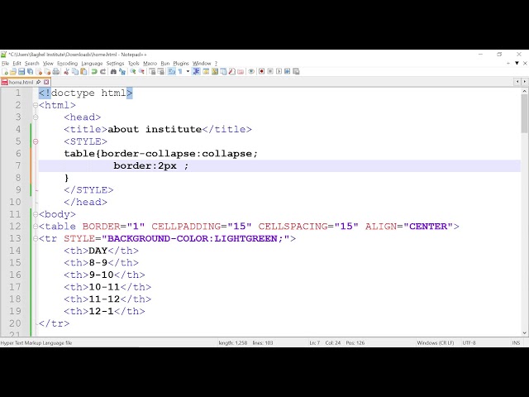Image resolution: width=529 pixels, height=397 pixels.
Task: Pin the home.html tab
Action: point(39,82)
